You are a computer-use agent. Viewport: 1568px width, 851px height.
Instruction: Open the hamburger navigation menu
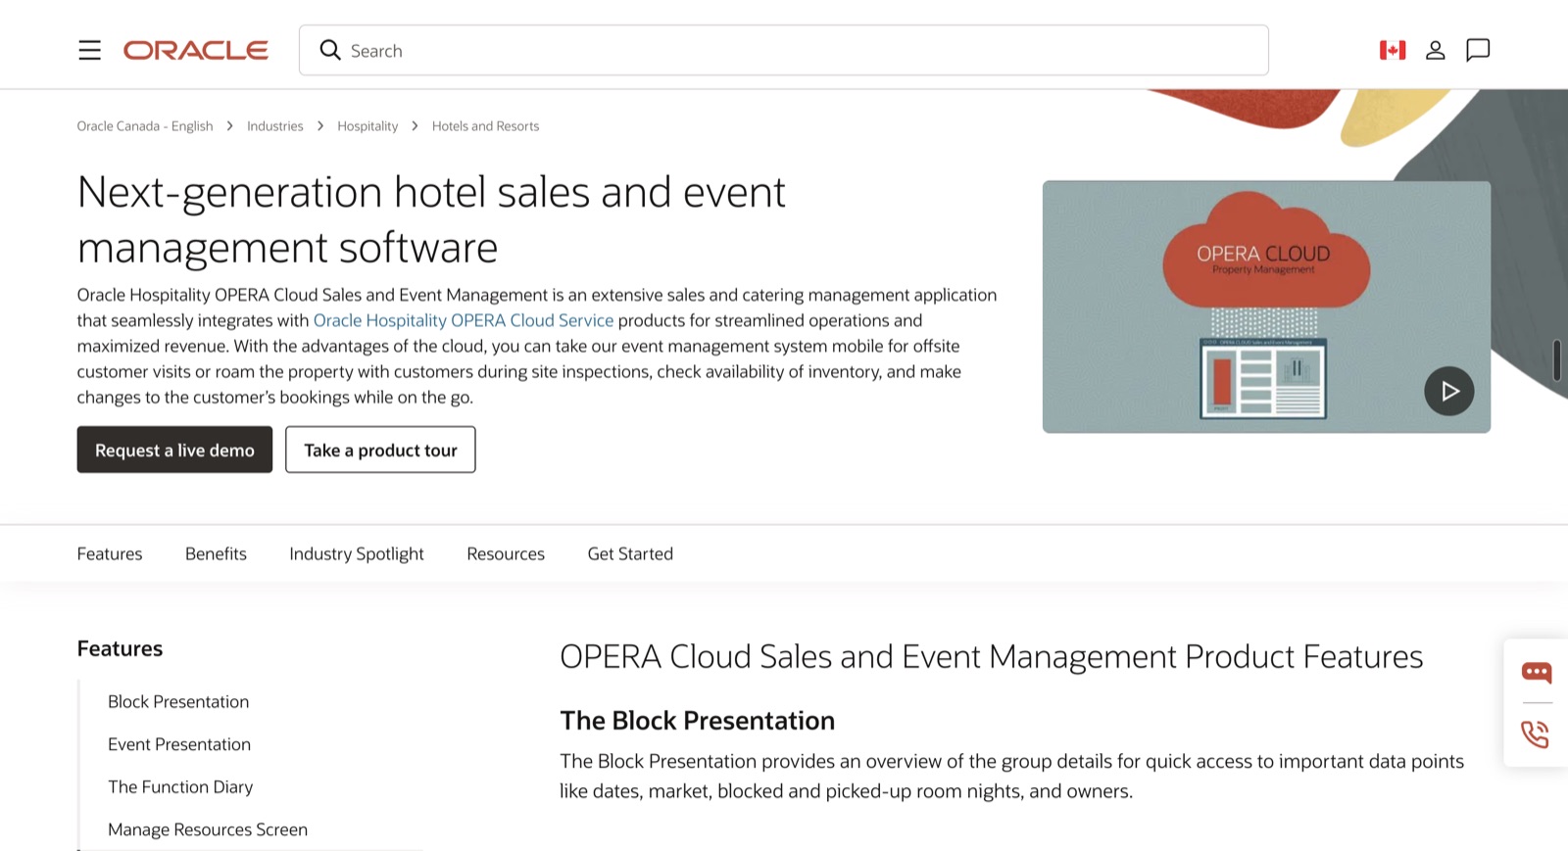[89, 50]
